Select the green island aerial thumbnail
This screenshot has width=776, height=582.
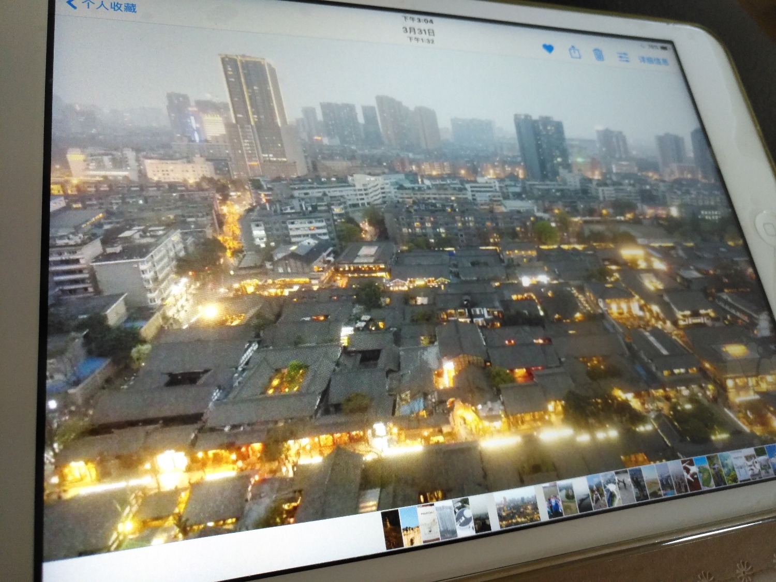tap(705, 472)
